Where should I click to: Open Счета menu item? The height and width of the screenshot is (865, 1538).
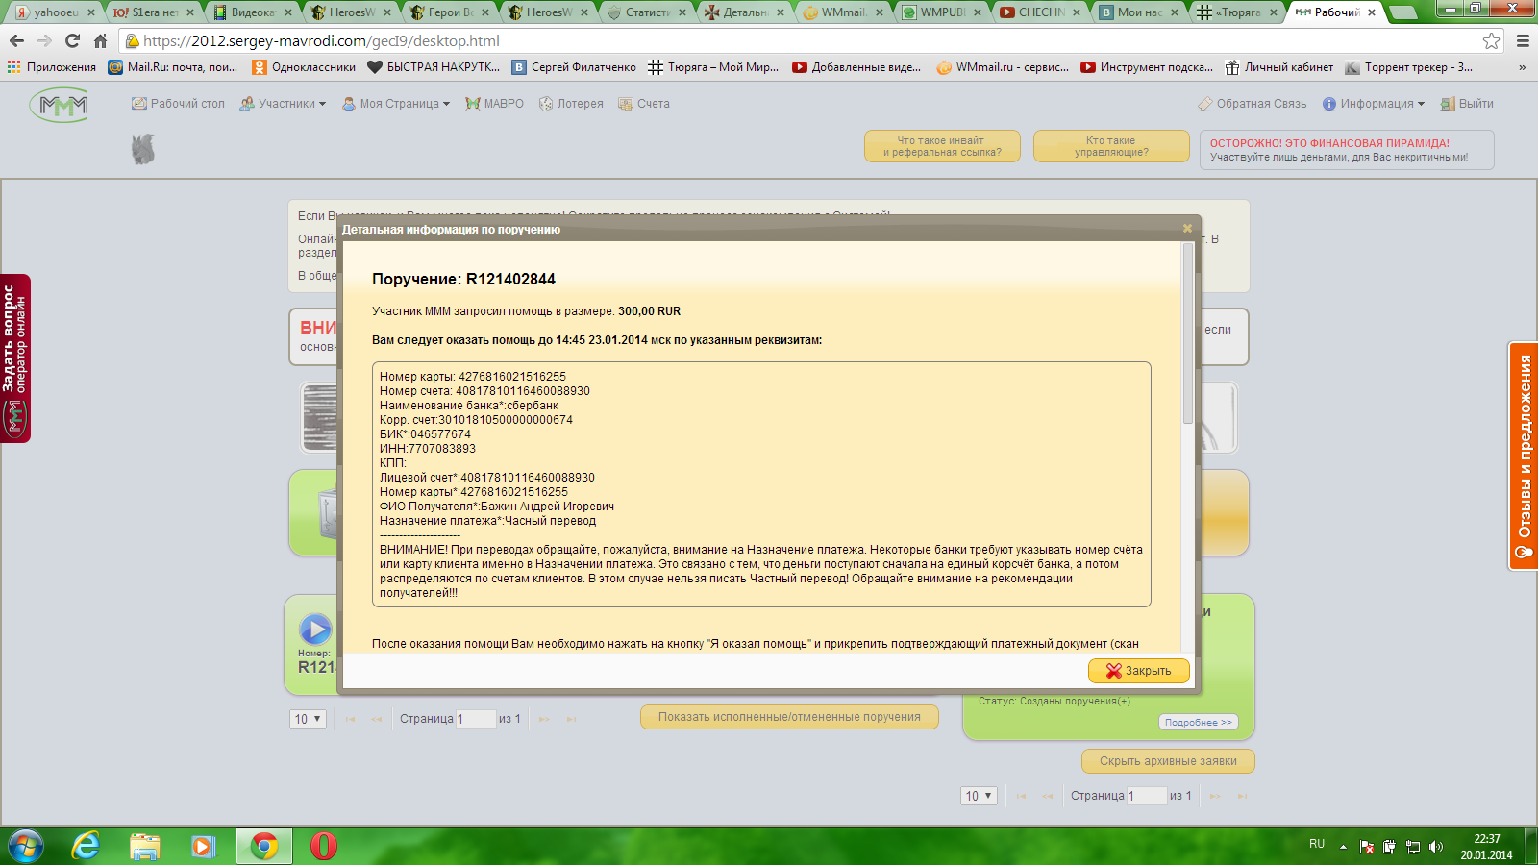pos(644,104)
